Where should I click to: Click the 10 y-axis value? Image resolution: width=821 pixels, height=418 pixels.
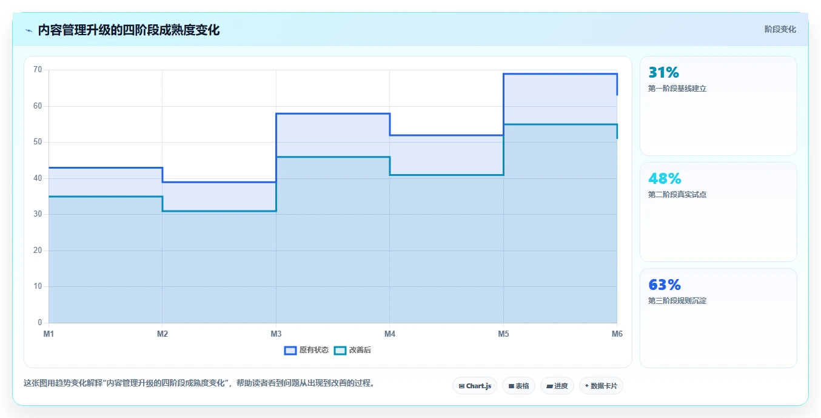38,286
